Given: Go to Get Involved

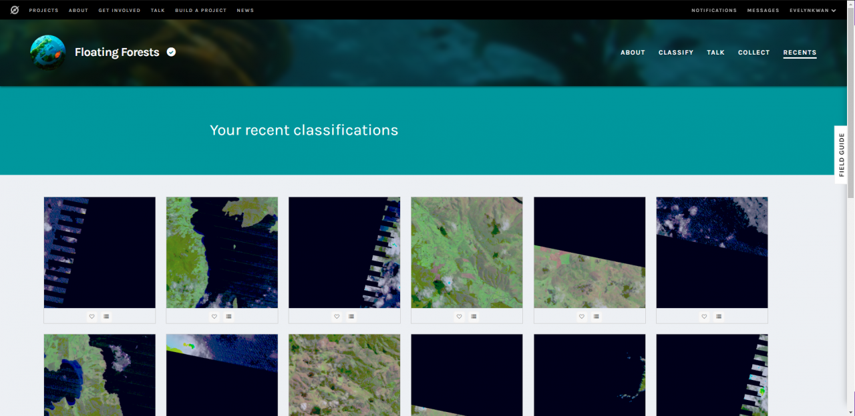Looking at the screenshot, I should pyautogui.click(x=120, y=11).
